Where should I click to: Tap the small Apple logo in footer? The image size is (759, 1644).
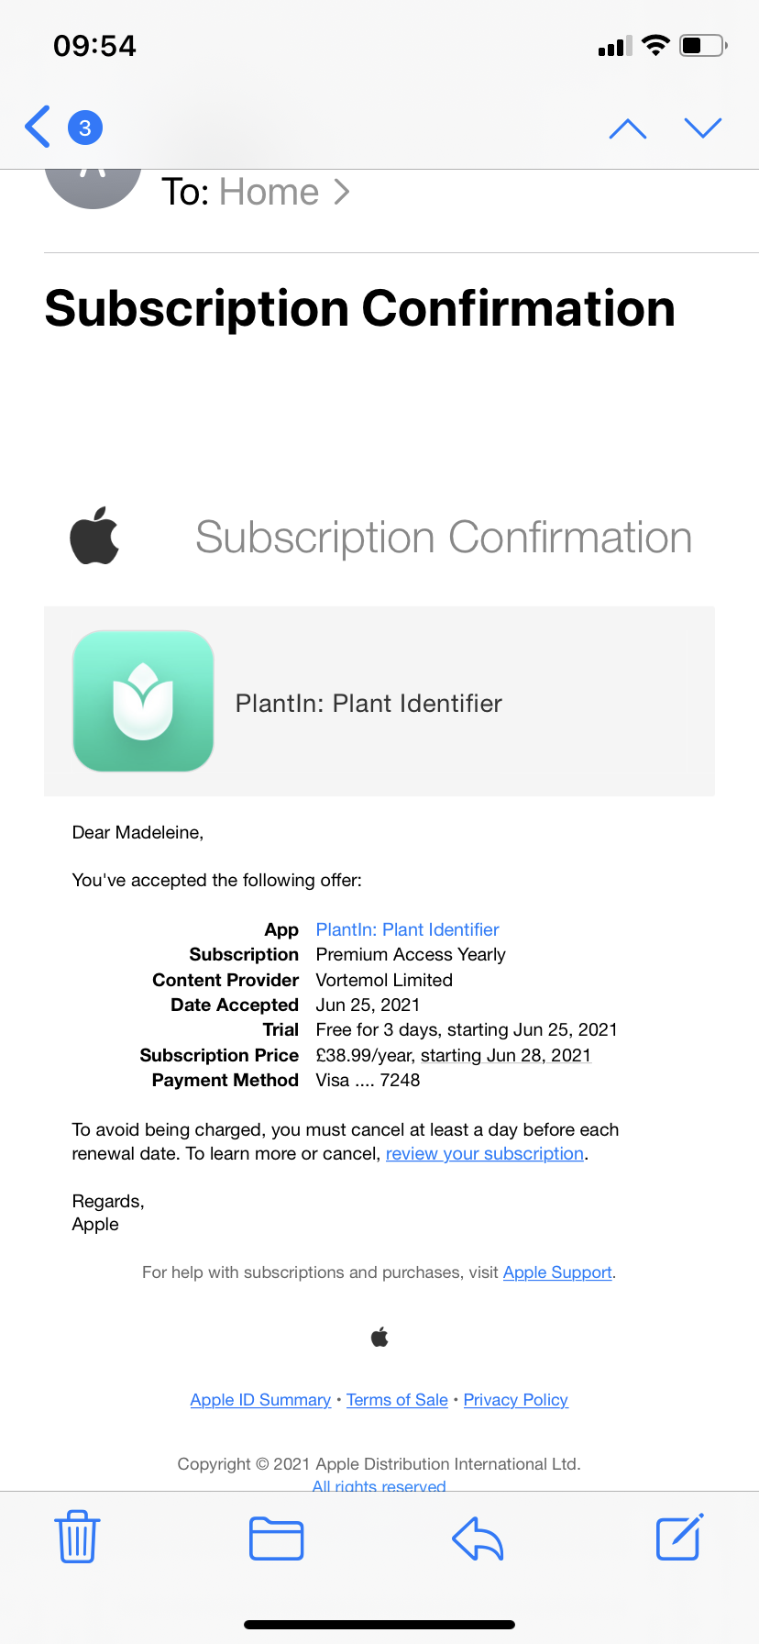pos(379,1338)
